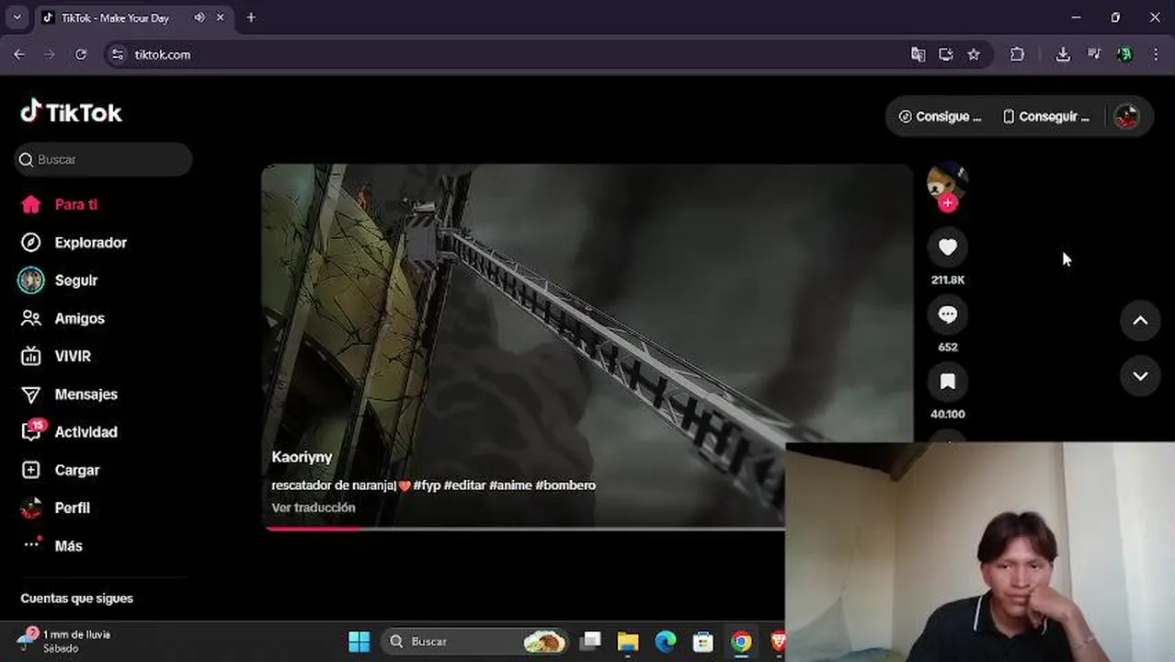Expand the Más menu
The width and height of the screenshot is (1175, 662).
pyautogui.click(x=52, y=545)
